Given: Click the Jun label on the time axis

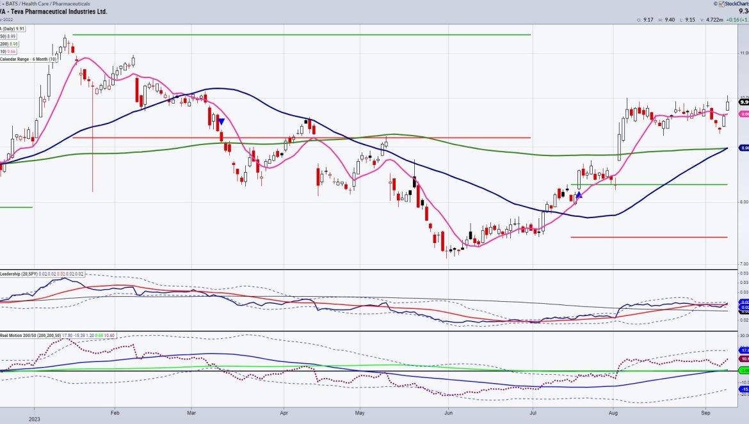Looking at the screenshot, I should click(448, 413).
